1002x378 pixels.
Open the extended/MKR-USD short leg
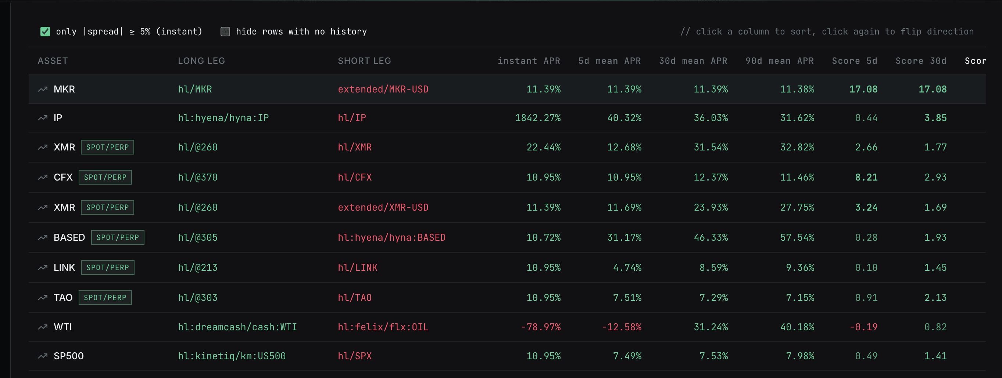pyautogui.click(x=383, y=89)
